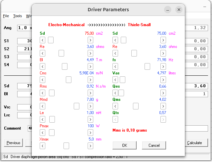Decrease Pmax value with left arrow
Viewport: 212px width, 162px height.
[42, 133]
